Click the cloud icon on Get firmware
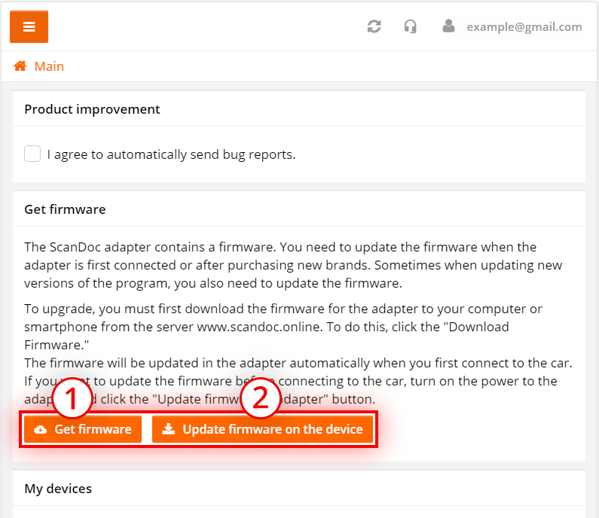The image size is (599, 518). coord(41,429)
